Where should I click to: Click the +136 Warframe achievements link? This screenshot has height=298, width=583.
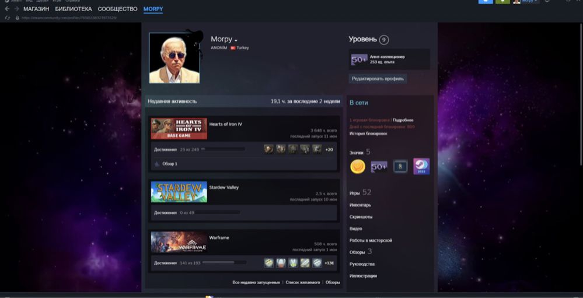[x=329, y=263]
